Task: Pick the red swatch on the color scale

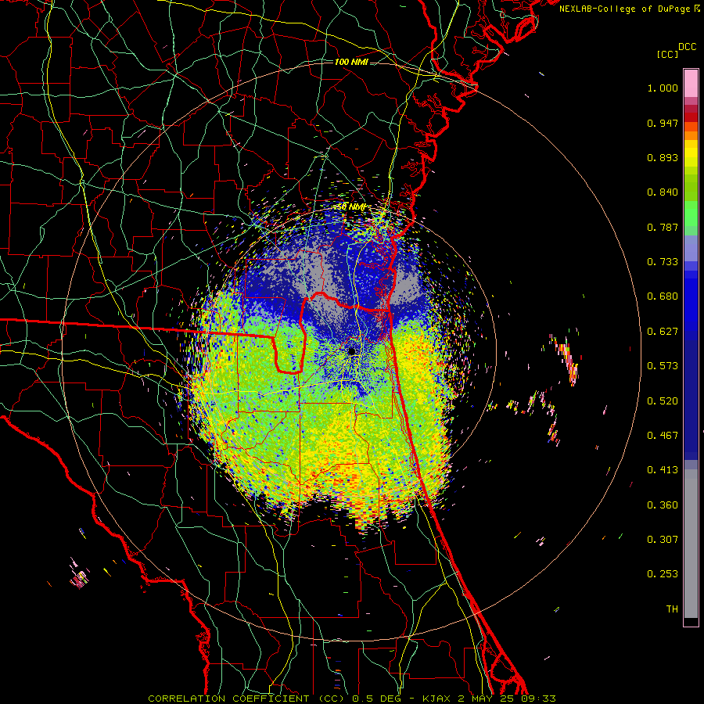Action: point(691,117)
